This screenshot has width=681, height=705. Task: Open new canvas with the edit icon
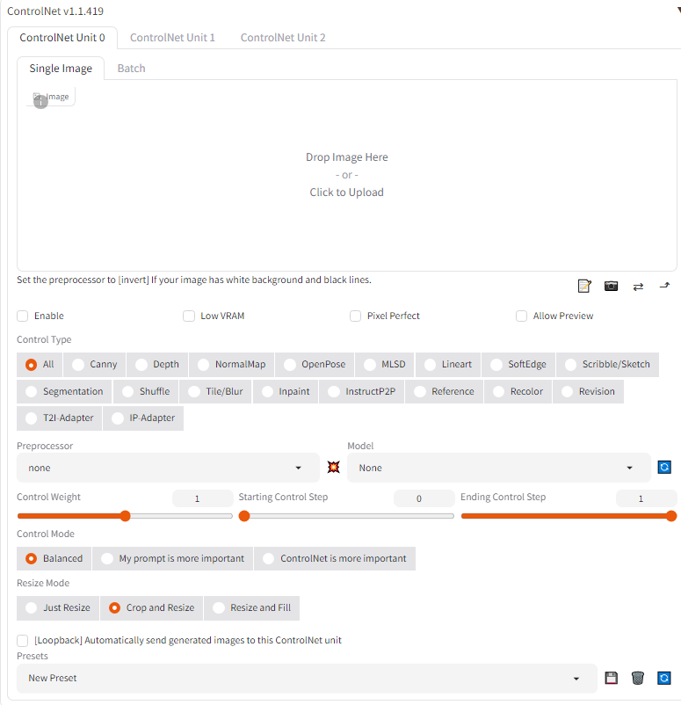(x=584, y=286)
